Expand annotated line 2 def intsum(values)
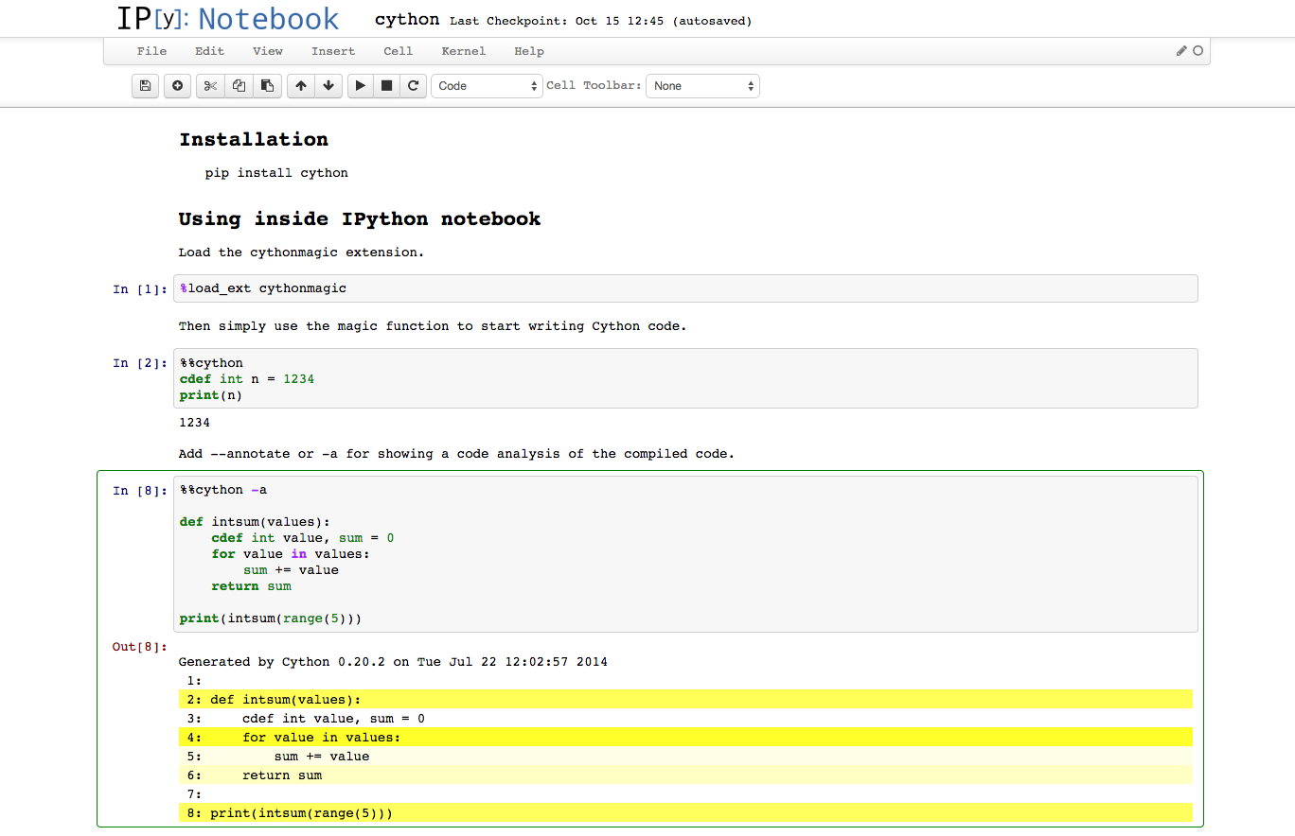This screenshot has height=836, width=1295. tap(685, 700)
